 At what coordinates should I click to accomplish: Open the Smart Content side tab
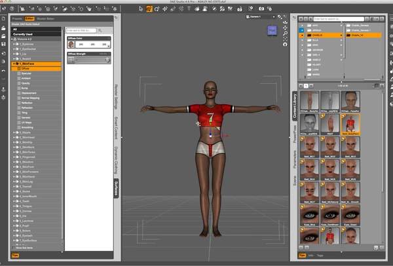pos(117,128)
